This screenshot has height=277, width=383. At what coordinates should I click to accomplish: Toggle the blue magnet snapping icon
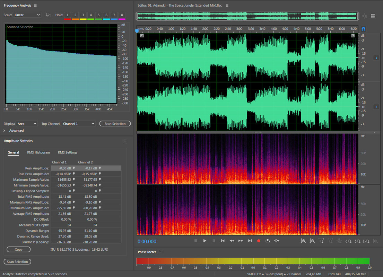coord(363,29)
